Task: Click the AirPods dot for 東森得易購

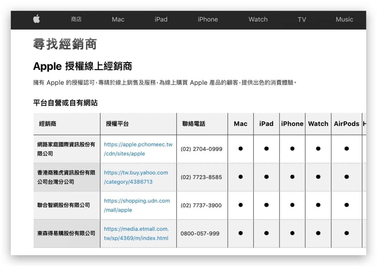Action: coord(347,233)
